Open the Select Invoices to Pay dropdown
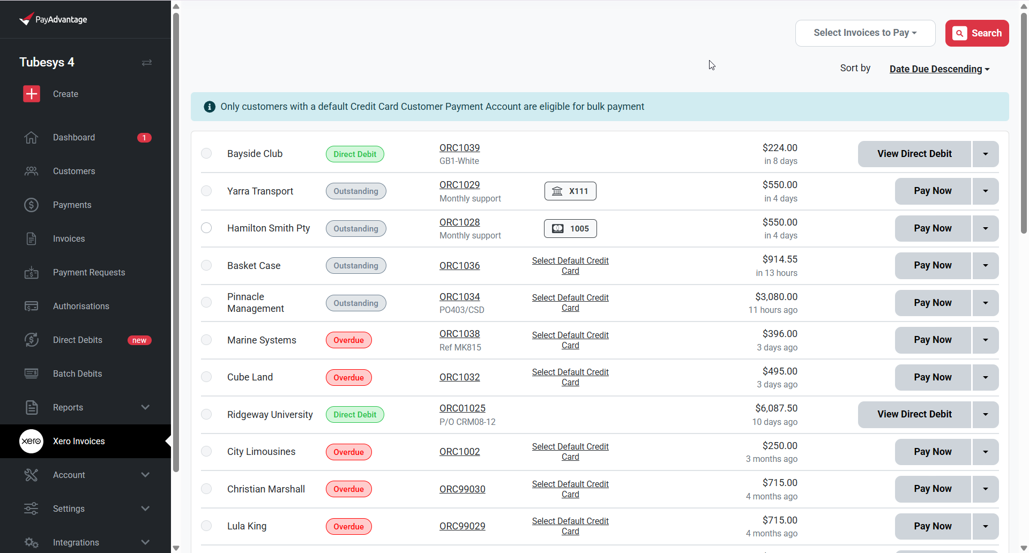The width and height of the screenshot is (1029, 553). coord(865,33)
